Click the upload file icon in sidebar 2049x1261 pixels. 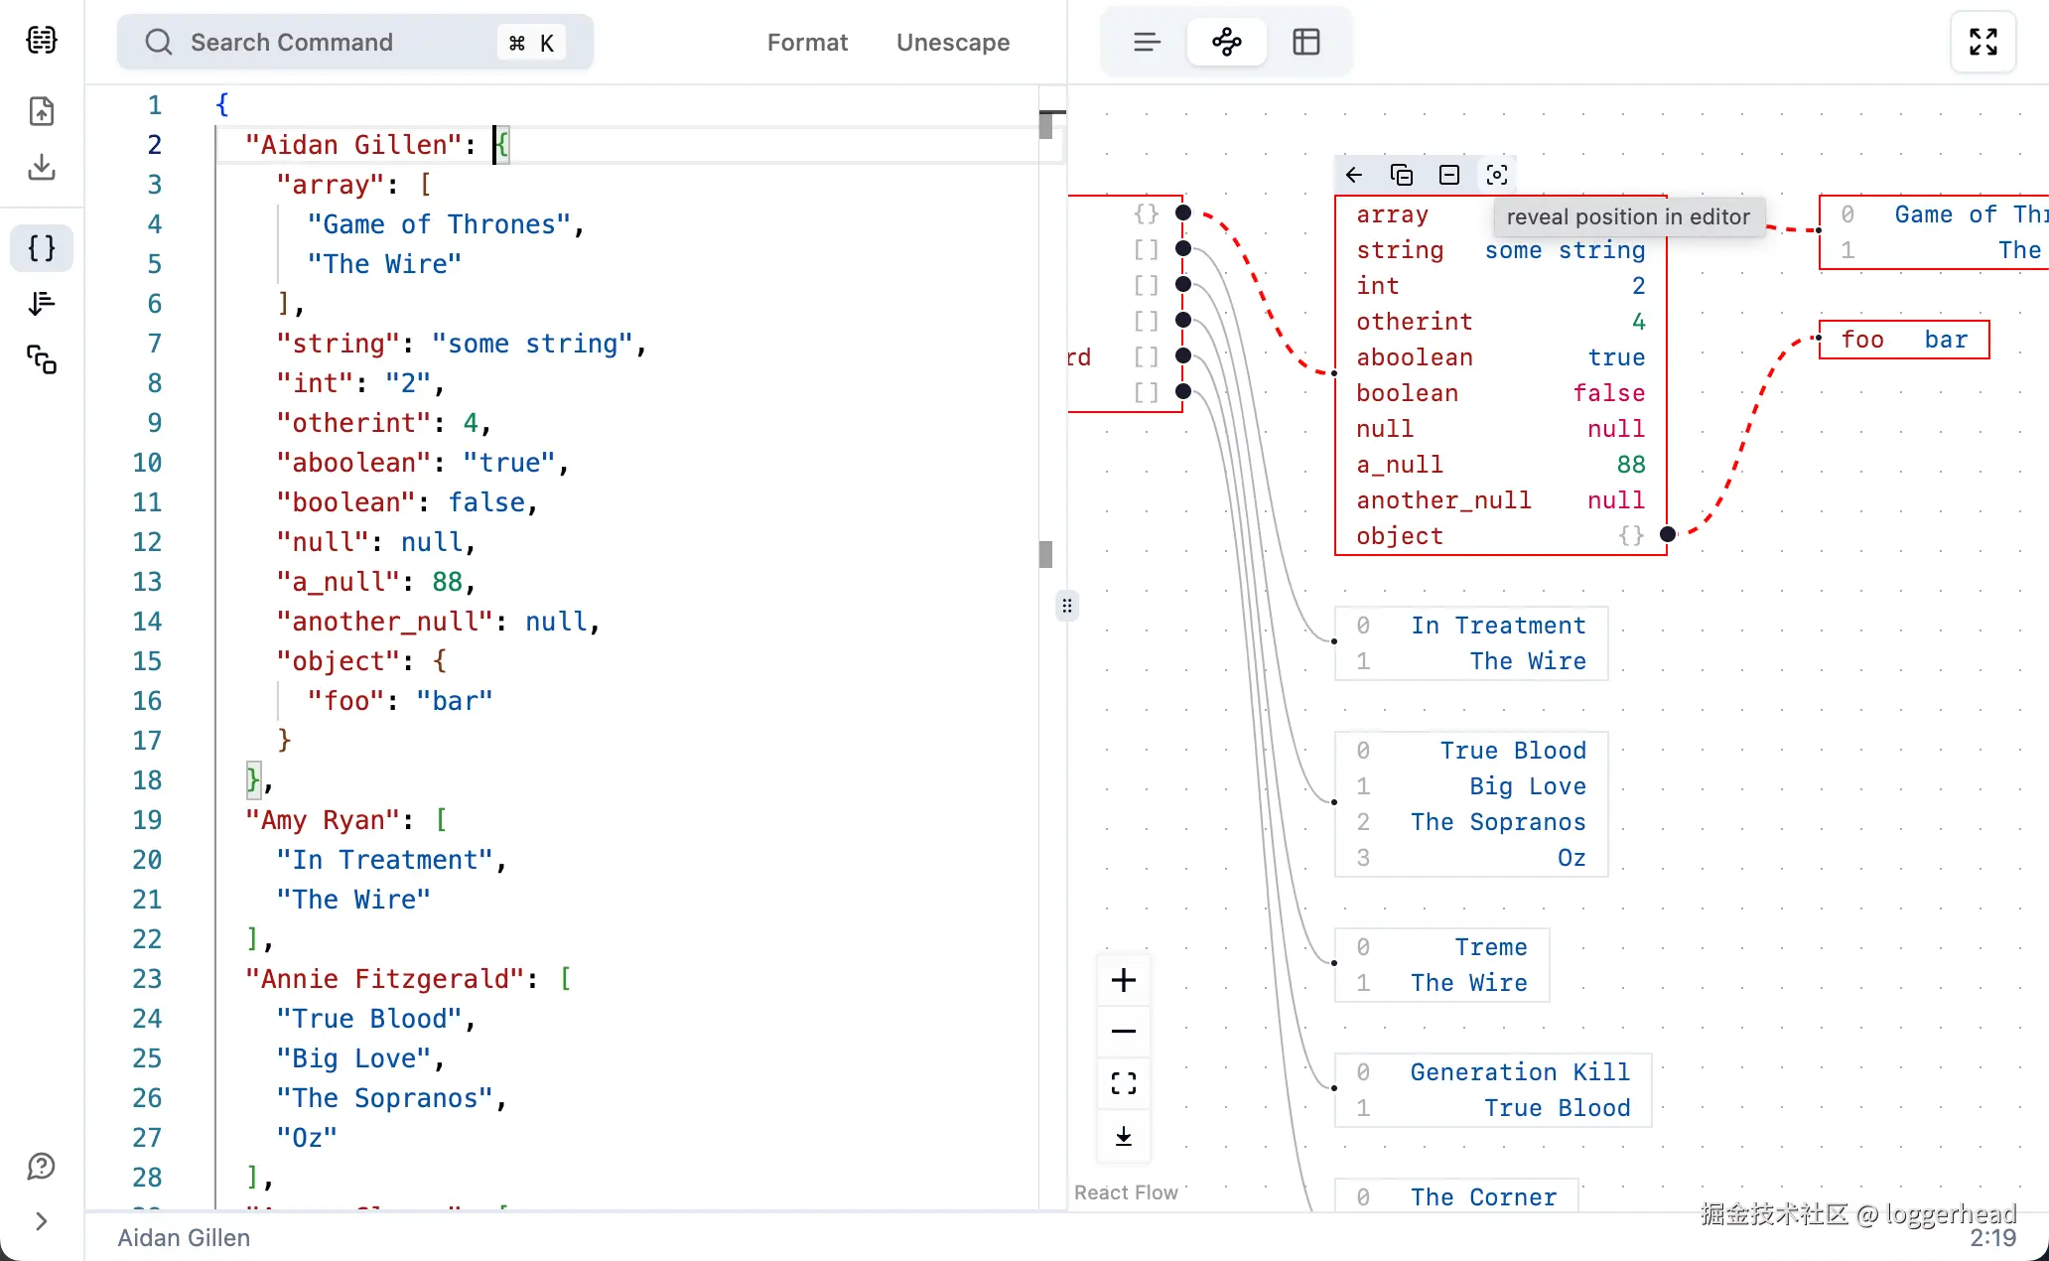click(42, 111)
